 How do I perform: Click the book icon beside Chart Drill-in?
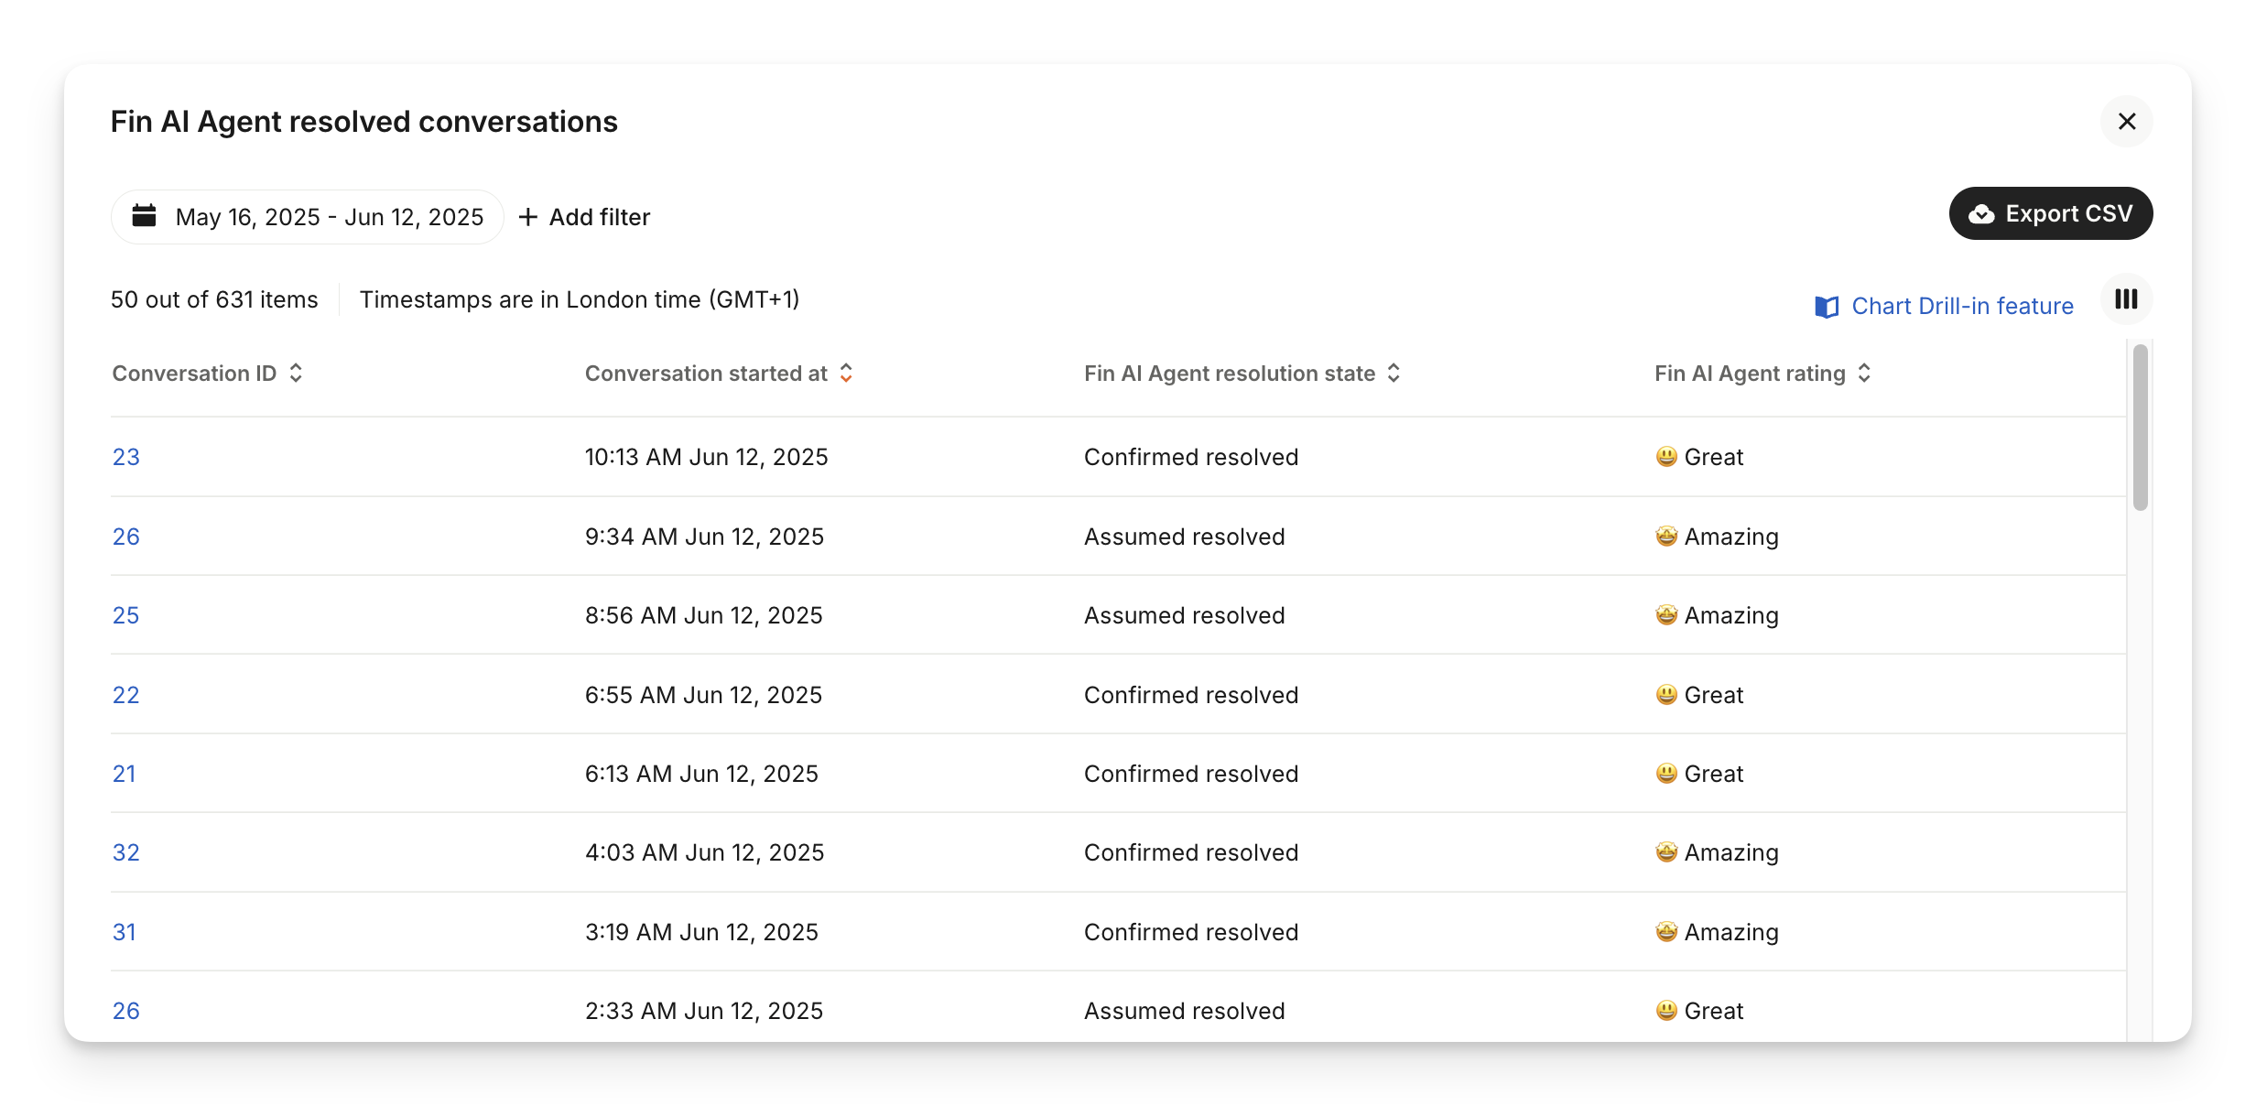point(1827,307)
